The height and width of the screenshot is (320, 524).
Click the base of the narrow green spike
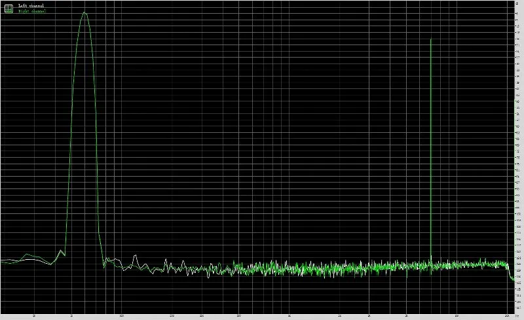(x=431, y=264)
